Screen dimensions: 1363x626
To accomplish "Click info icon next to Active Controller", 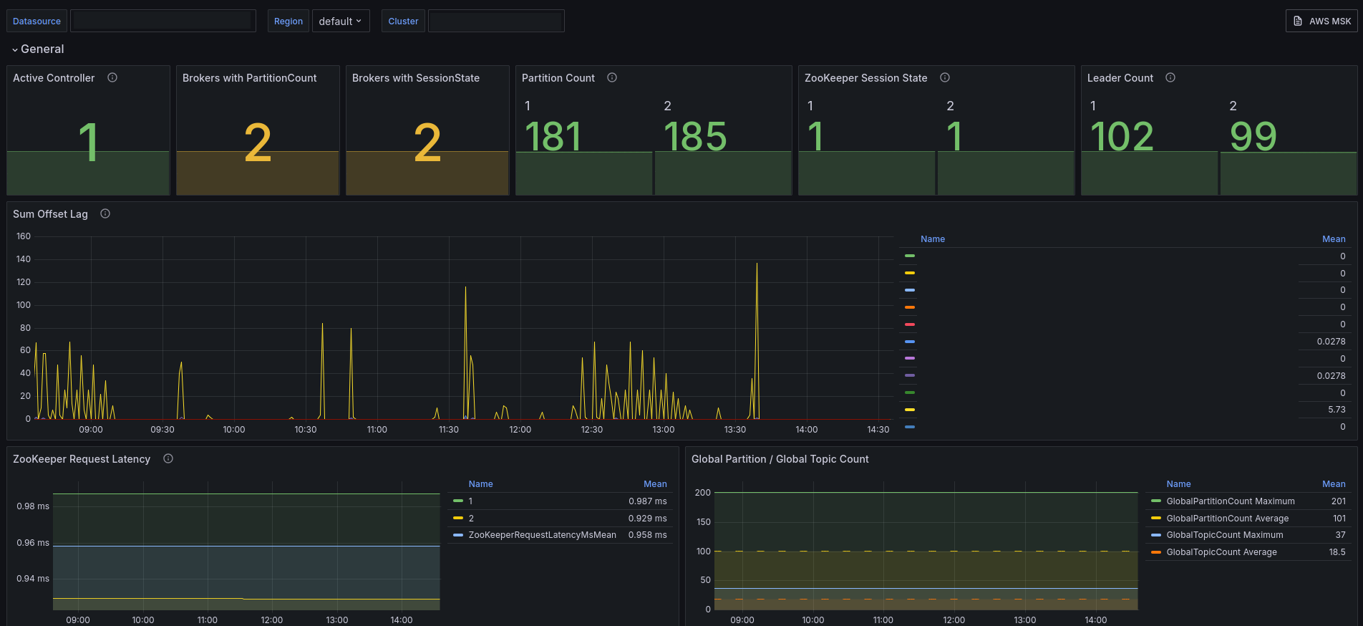I will click(112, 77).
